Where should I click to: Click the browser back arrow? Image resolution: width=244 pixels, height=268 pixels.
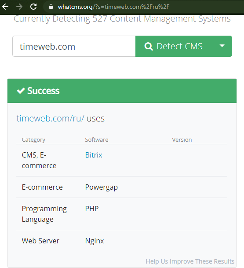click(x=5, y=7)
